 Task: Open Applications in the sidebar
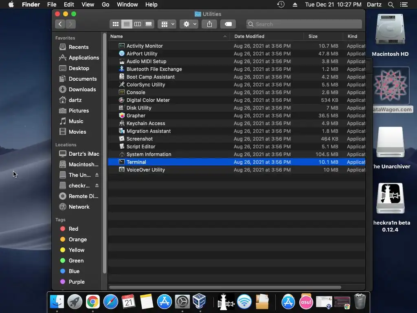point(79,58)
